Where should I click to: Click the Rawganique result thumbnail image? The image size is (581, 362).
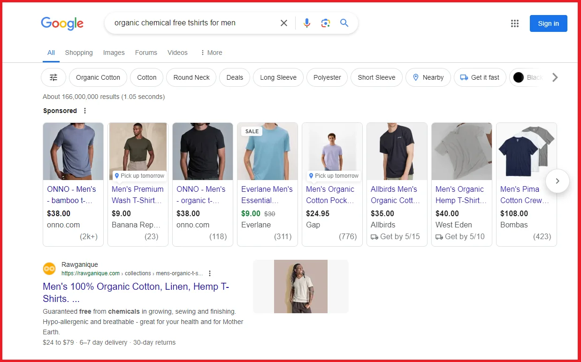(301, 287)
